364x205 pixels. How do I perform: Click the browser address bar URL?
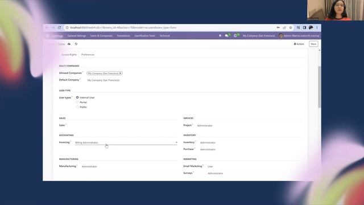(x=123, y=27)
